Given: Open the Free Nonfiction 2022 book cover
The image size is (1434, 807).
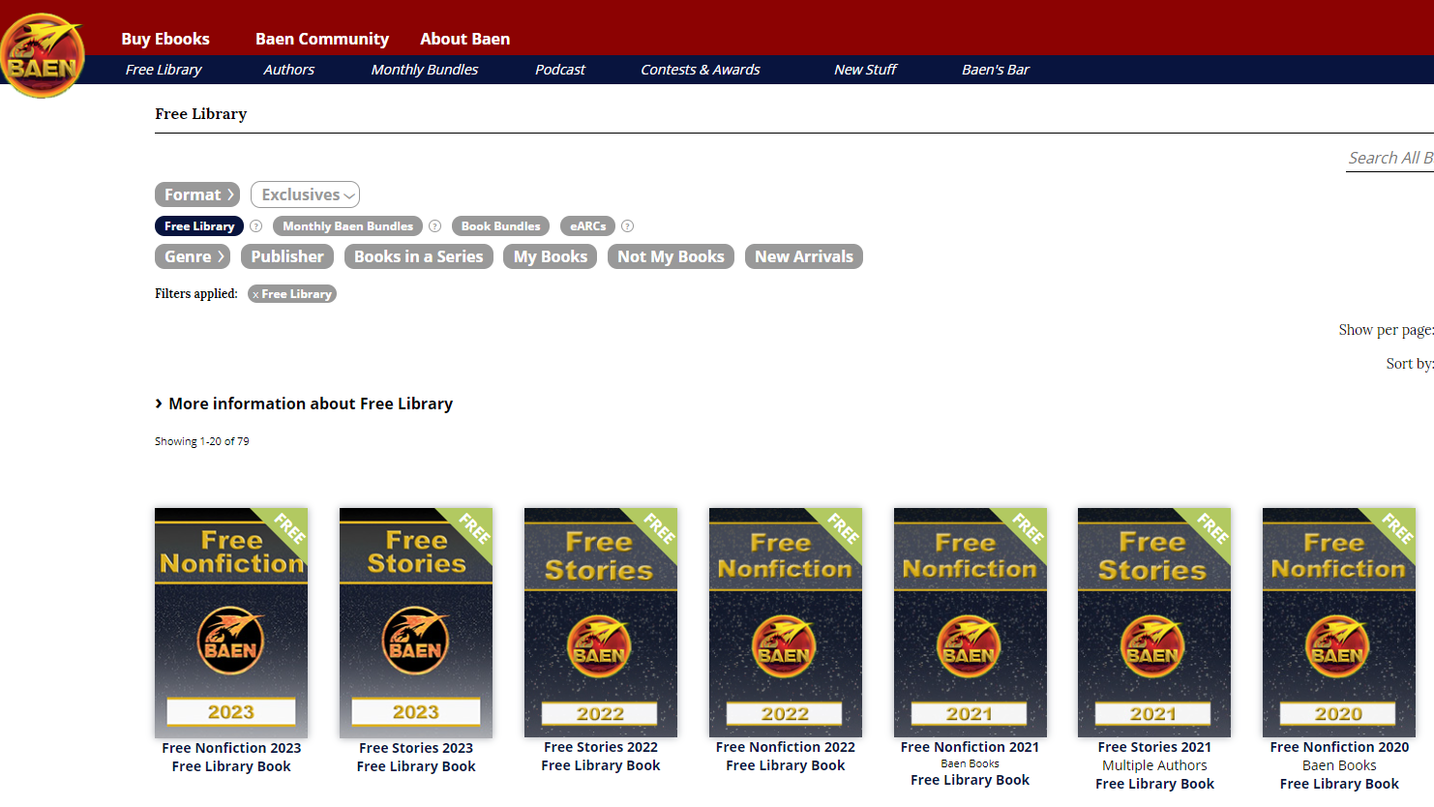Looking at the screenshot, I should 786,622.
